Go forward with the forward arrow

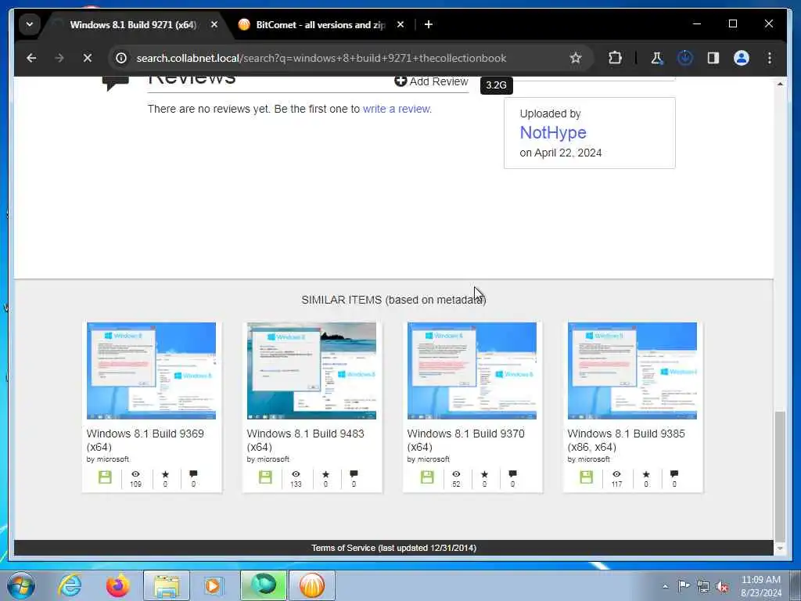pos(59,58)
